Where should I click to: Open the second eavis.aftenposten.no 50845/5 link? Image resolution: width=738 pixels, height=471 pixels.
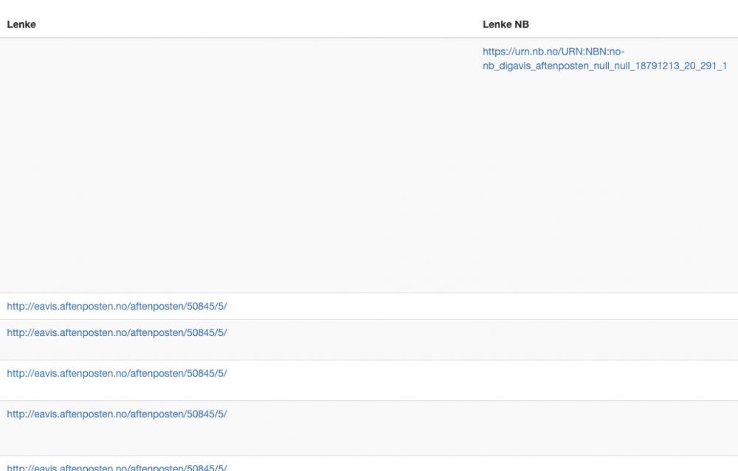117,333
